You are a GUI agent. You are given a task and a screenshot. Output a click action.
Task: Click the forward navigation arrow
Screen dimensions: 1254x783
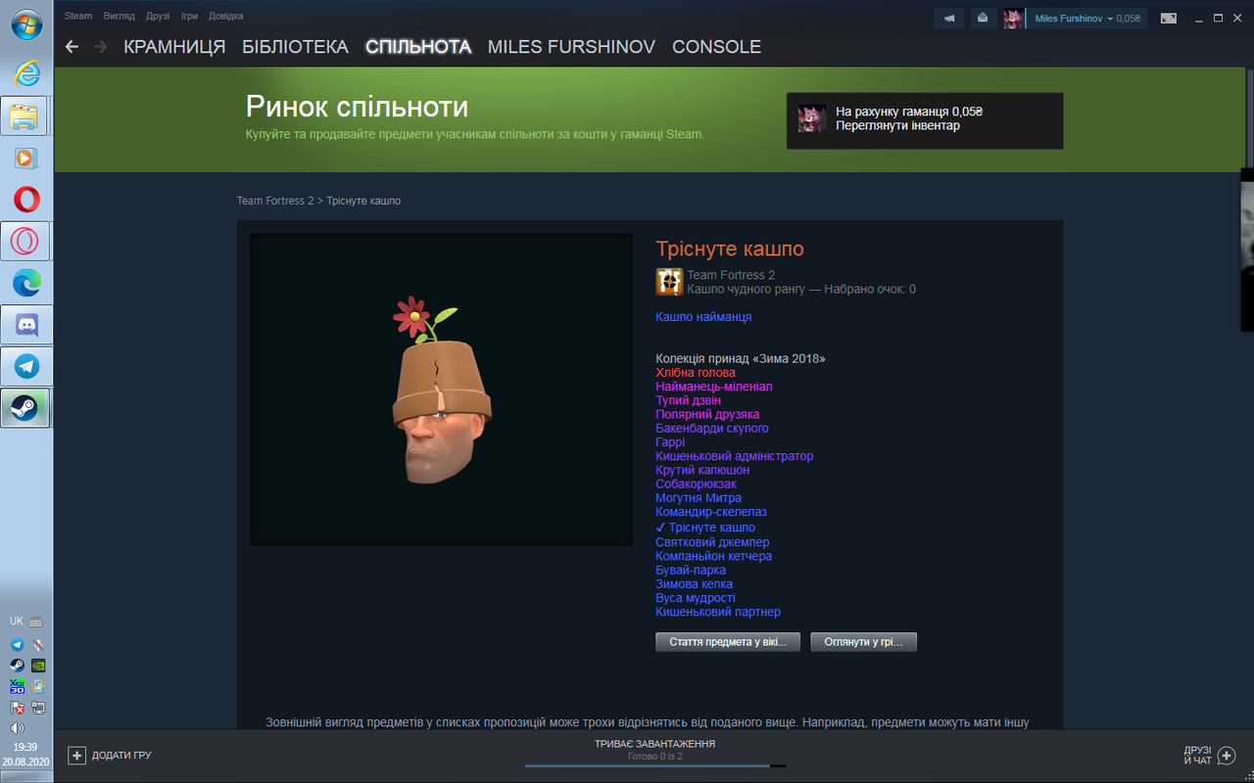(x=100, y=47)
